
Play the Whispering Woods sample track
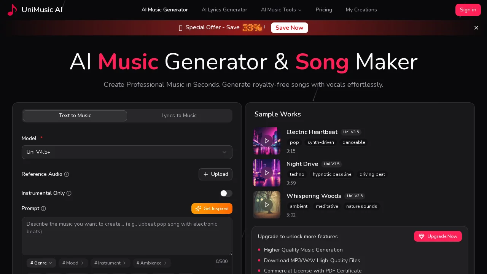pyautogui.click(x=266, y=205)
